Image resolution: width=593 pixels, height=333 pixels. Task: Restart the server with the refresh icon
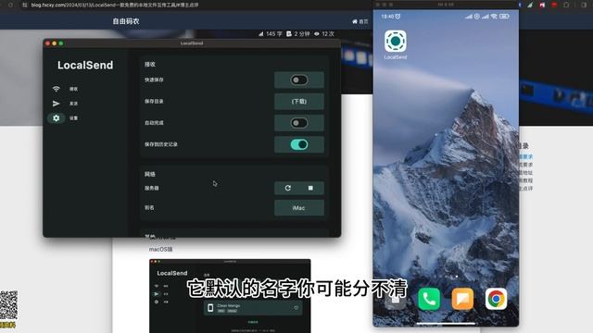point(288,188)
